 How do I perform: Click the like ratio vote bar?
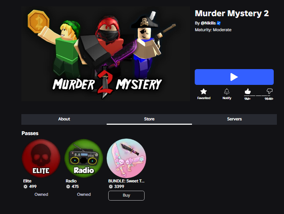coord(258,96)
